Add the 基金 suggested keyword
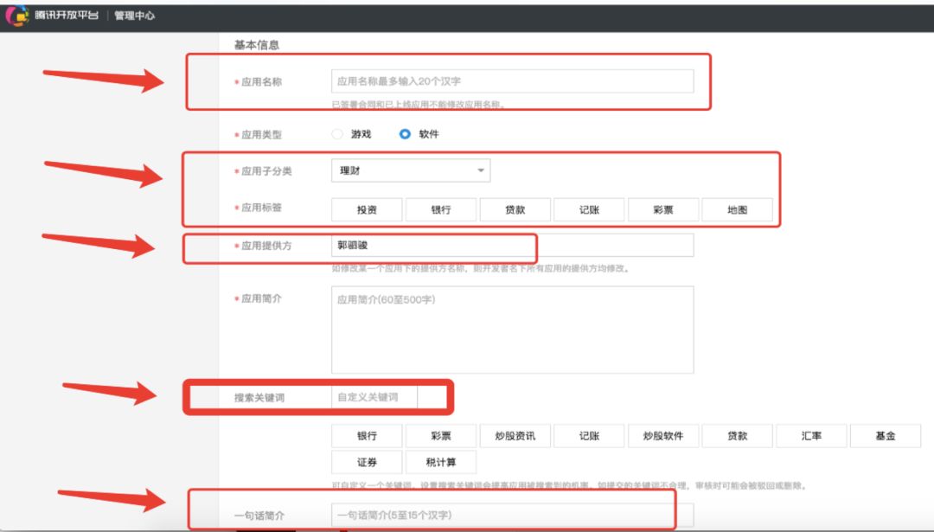This screenshot has width=934, height=532. tap(885, 436)
